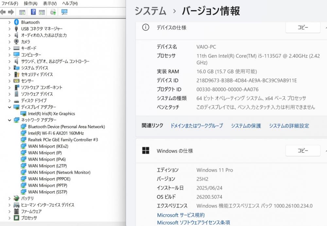Select Intel(R) Wi-Fi 6 AX201 160MHz adapter
This screenshot has height=226, width=327.
click(x=56, y=133)
